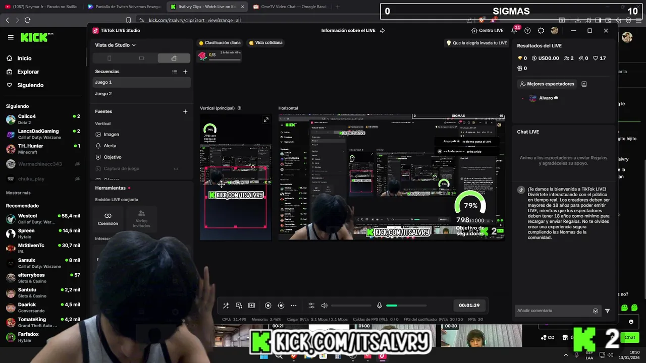The width and height of the screenshot is (646, 363).
Task: Click the Windows Start button on taskbar
Action: point(264,356)
